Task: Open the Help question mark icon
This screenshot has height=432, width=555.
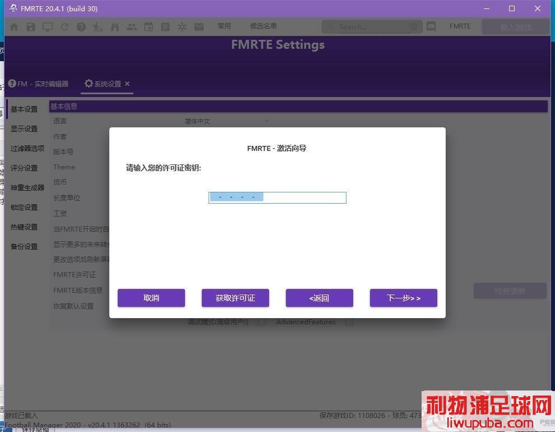Action: click(81, 26)
